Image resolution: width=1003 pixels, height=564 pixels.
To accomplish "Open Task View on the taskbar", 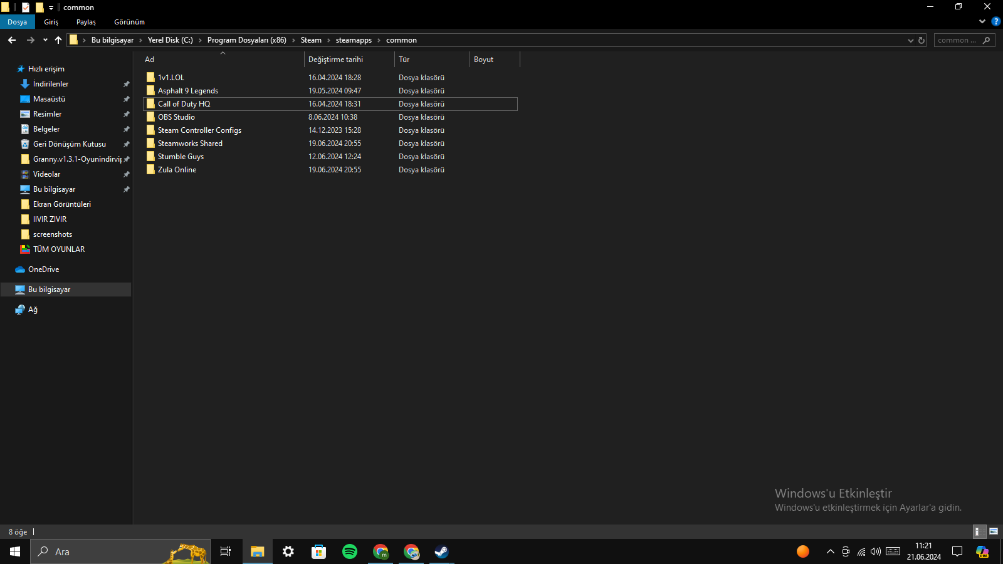I will 226,551.
